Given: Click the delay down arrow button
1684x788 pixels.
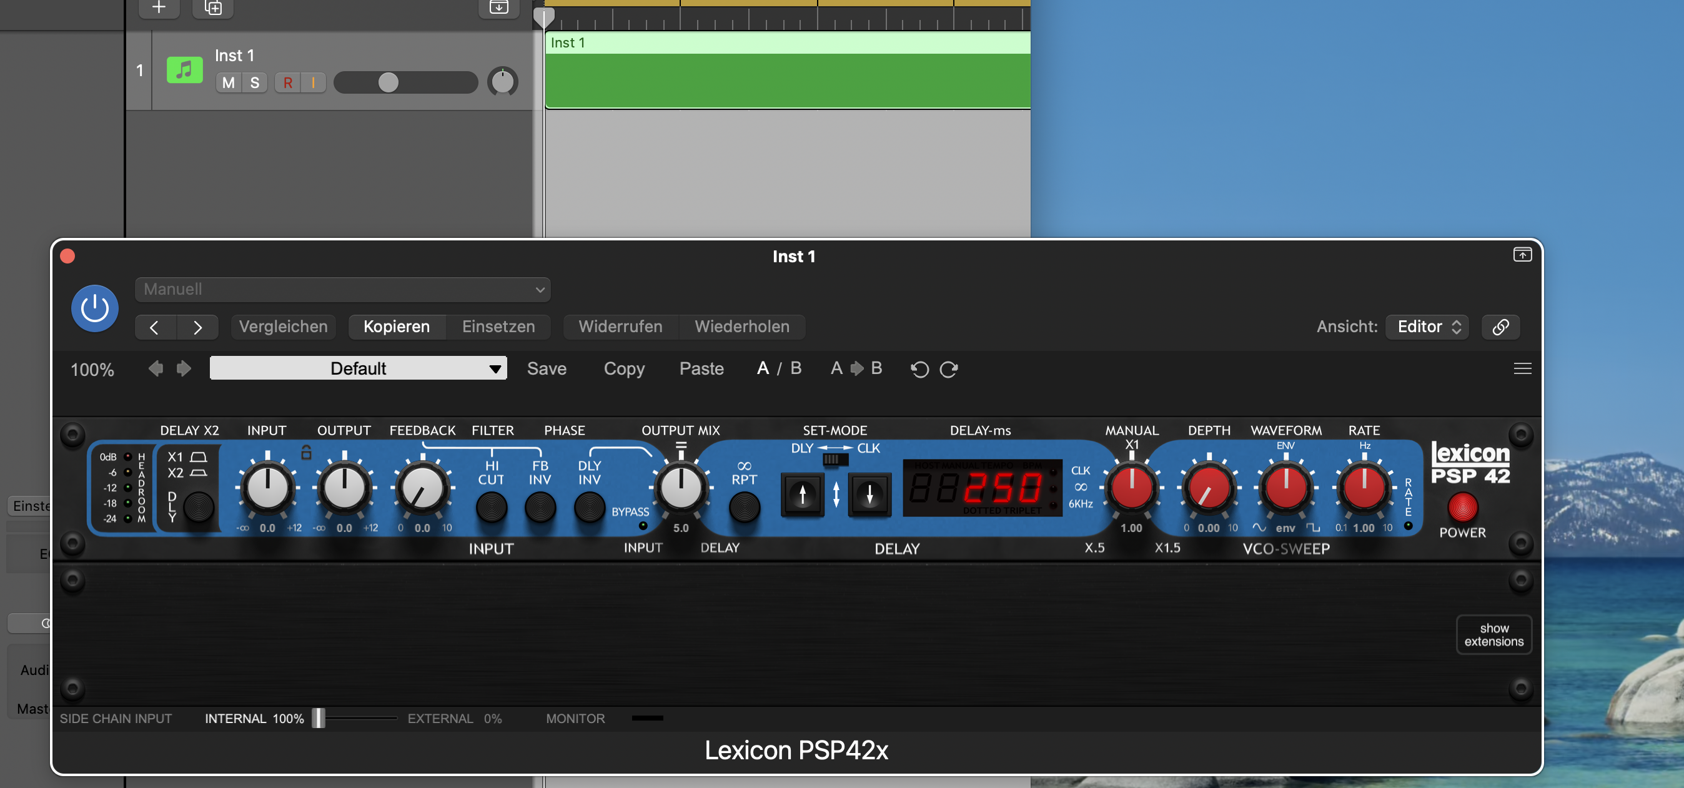Looking at the screenshot, I should tap(869, 495).
